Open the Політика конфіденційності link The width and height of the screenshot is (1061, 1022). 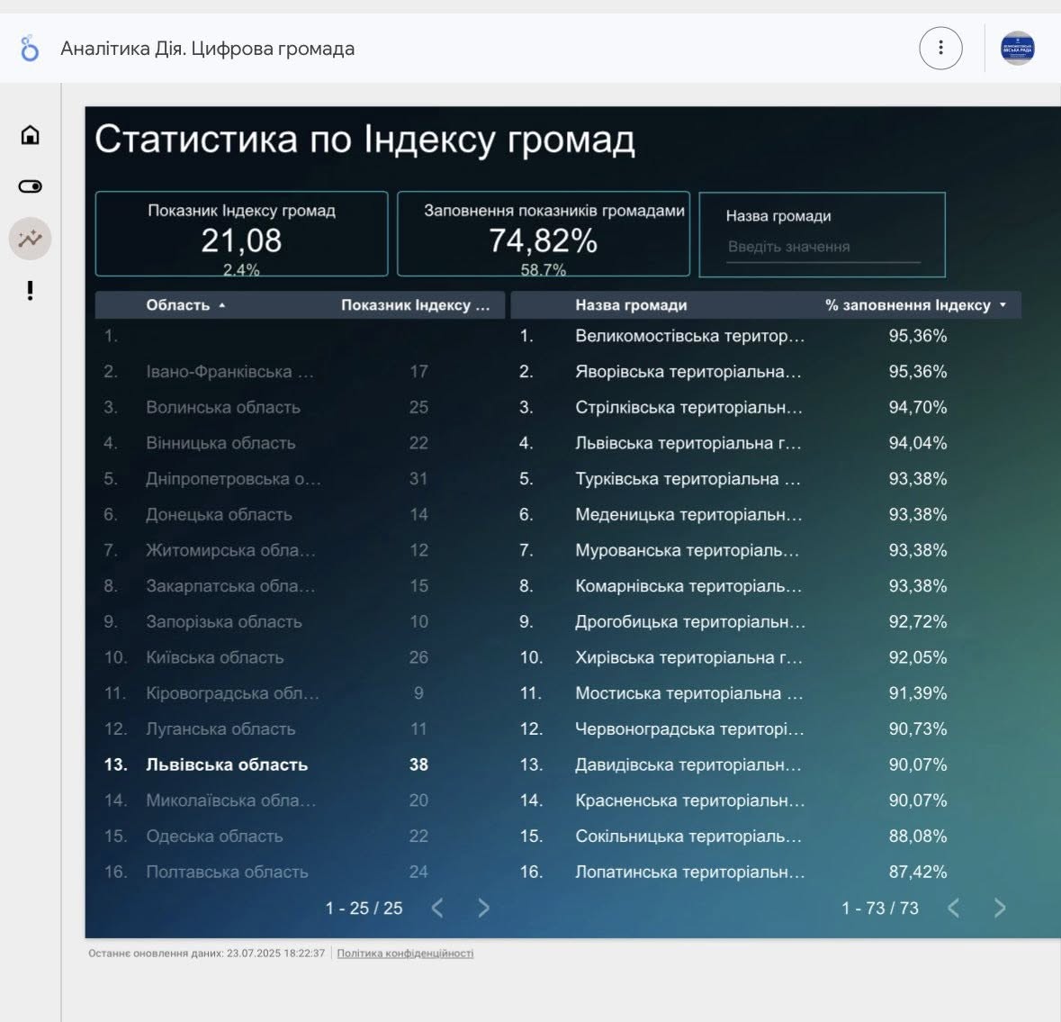(x=405, y=954)
